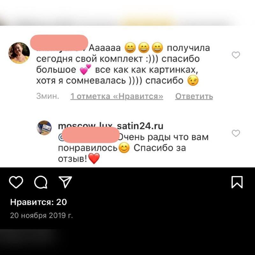Open comments via the speech bubble icon
255x255 pixels.
[41, 182]
